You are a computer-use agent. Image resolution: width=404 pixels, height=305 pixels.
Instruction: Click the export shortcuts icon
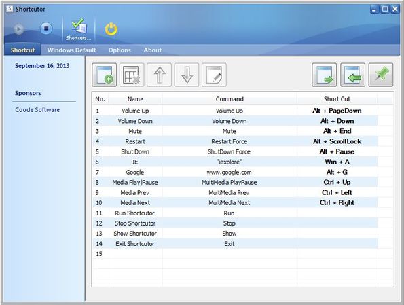click(x=324, y=75)
